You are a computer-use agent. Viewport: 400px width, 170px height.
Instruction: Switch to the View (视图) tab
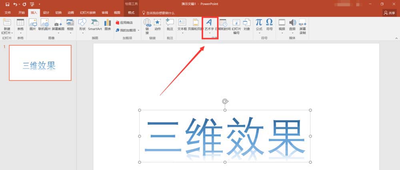(x=117, y=12)
